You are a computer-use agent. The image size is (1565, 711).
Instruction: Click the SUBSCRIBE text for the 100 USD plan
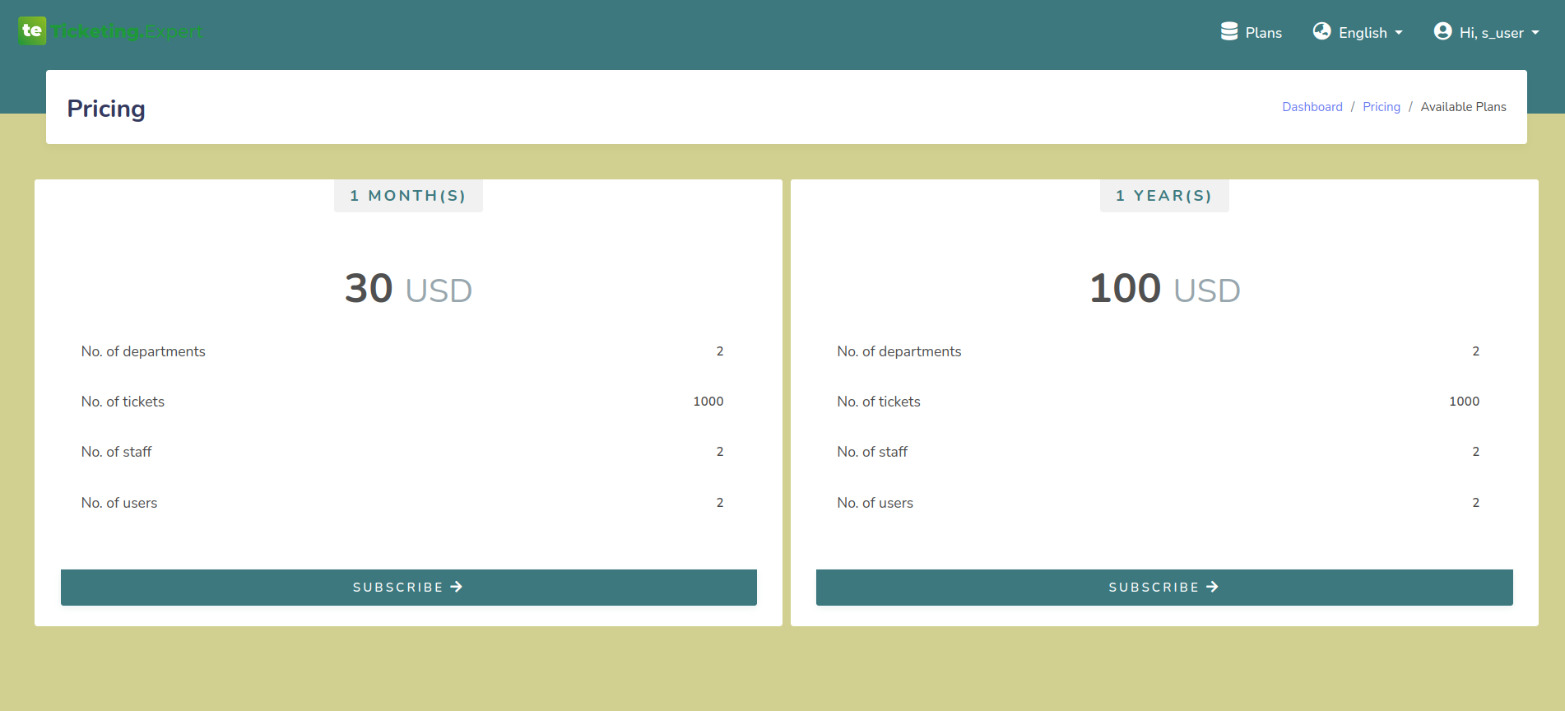[1154, 588]
